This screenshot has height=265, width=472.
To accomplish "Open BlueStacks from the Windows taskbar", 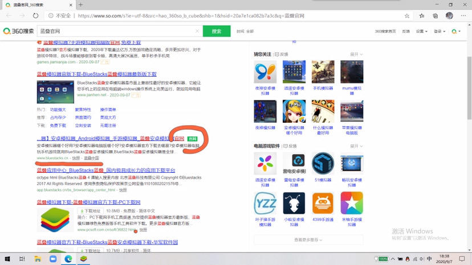I will (x=84, y=259).
